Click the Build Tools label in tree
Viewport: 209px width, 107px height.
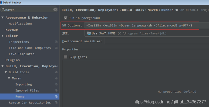coord(19,72)
